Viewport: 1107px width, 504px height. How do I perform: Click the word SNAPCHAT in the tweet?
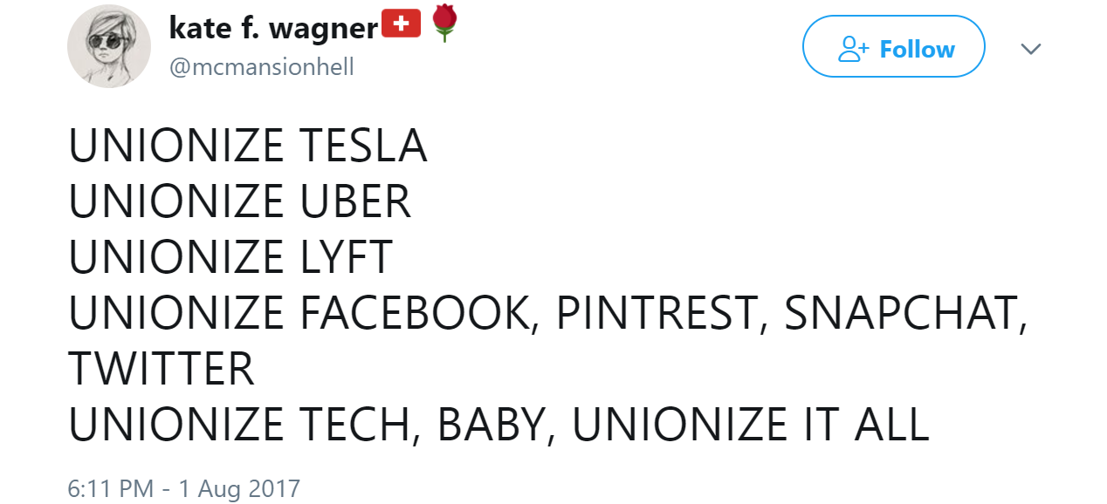coord(904,314)
